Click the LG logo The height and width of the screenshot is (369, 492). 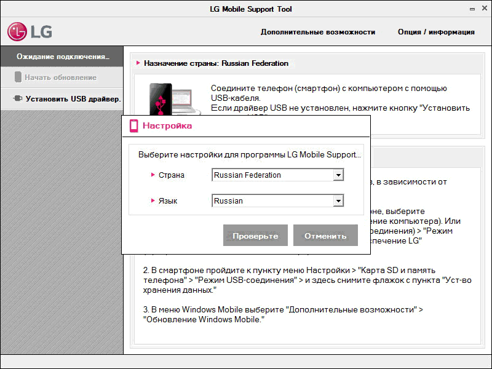tap(30, 31)
